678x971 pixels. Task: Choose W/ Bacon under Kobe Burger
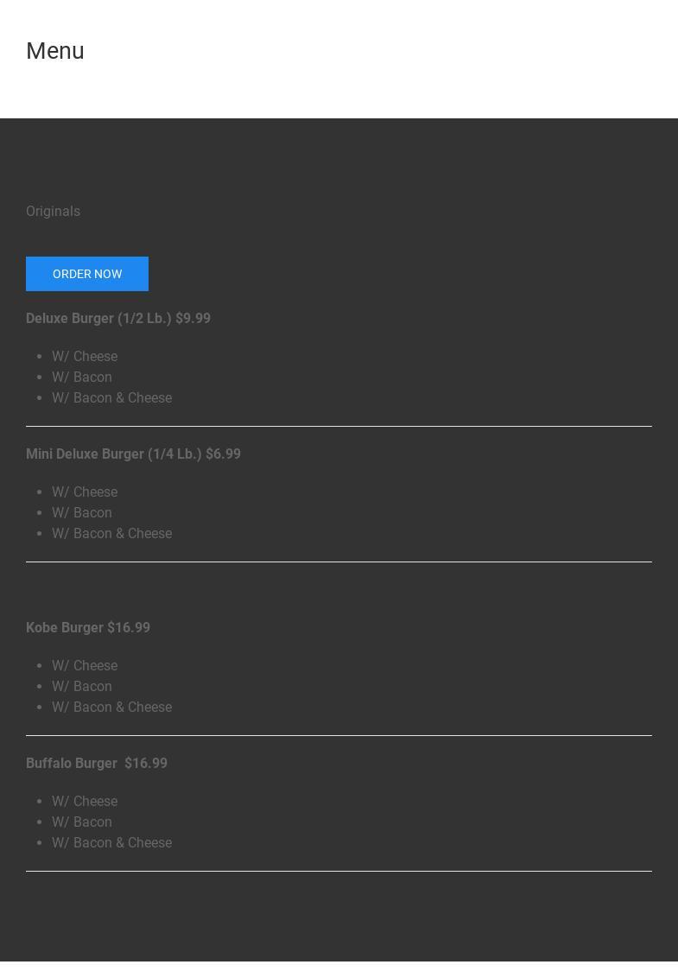[x=82, y=686]
